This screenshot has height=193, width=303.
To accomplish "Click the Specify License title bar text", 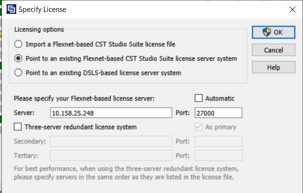I will [43, 9].
